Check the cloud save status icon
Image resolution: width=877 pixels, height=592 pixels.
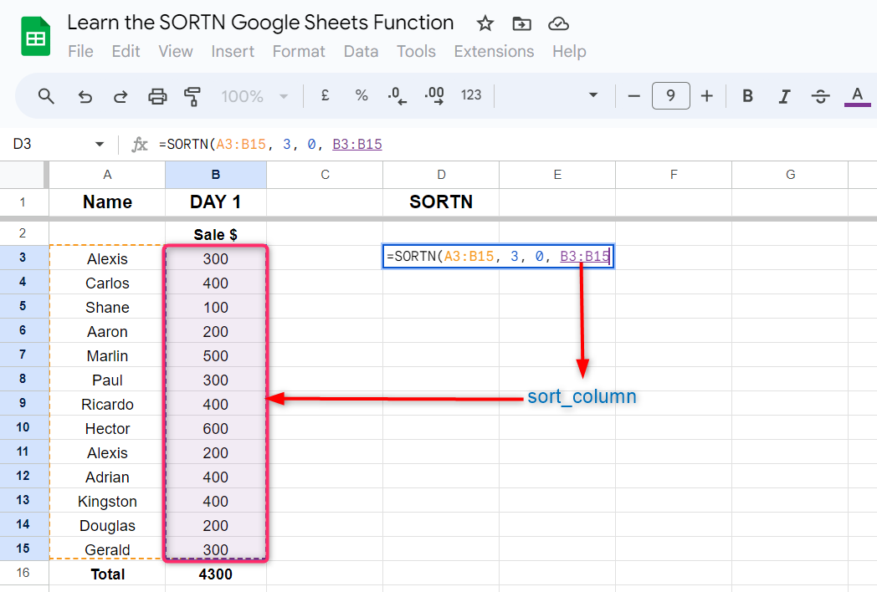point(558,23)
